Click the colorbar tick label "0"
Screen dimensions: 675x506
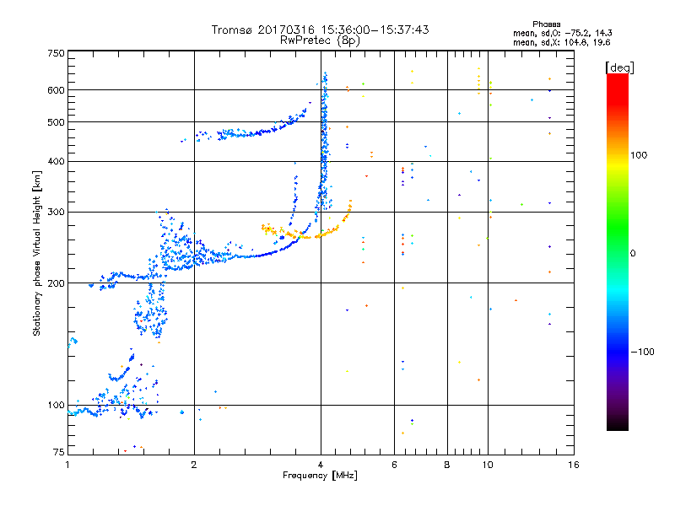pyautogui.click(x=633, y=254)
